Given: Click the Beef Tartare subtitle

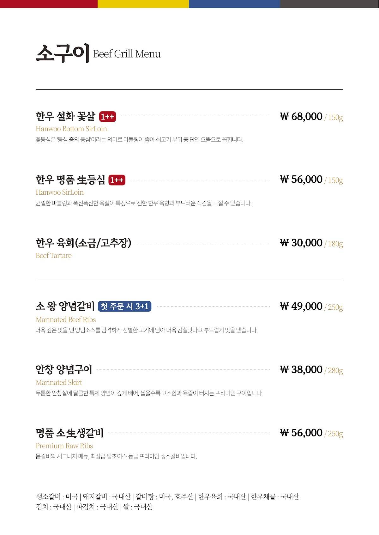Looking at the screenshot, I should (x=54, y=255).
